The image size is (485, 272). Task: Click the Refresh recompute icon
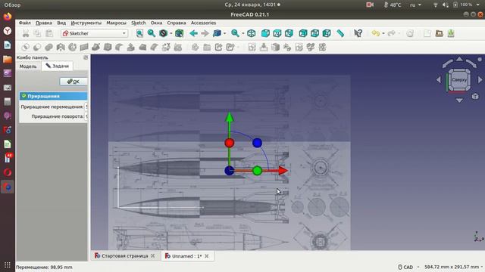(410, 33)
